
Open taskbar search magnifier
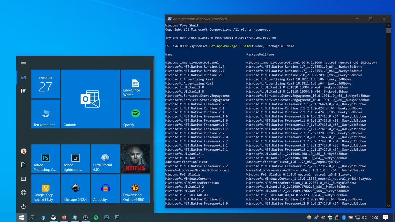(x=32, y=217)
